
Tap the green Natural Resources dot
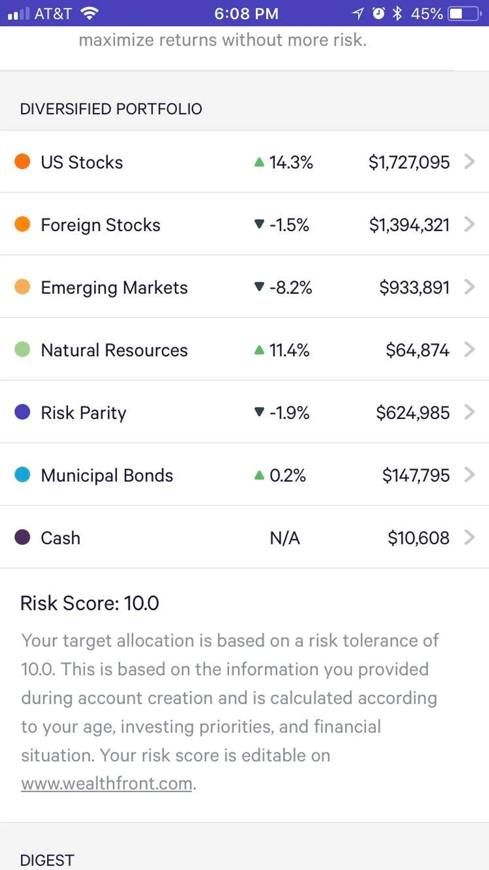(22, 349)
